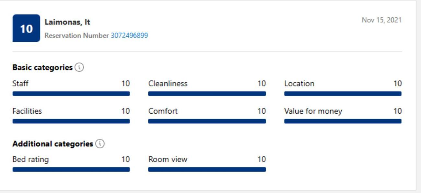Click the Basic categories info icon

pyautogui.click(x=79, y=67)
